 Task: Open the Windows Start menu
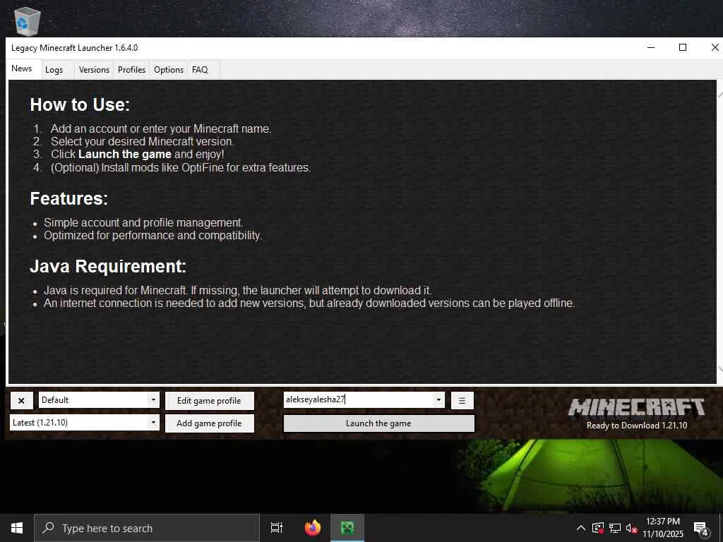pyautogui.click(x=17, y=528)
